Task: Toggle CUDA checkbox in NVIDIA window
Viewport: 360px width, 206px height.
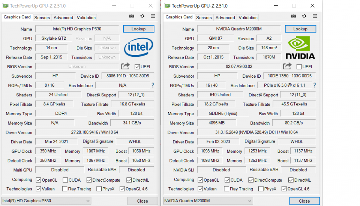Action: coord(227,180)
